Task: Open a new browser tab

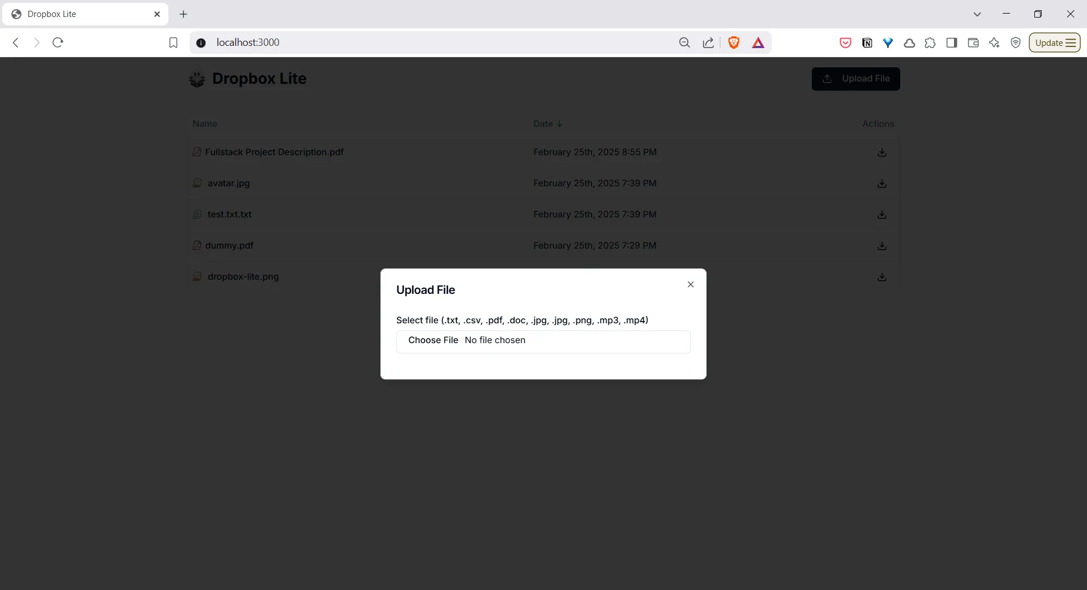Action: click(183, 14)
